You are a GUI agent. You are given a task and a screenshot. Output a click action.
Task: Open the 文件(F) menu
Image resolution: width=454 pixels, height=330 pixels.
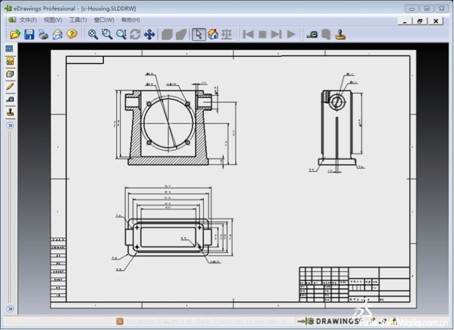click(x=27, y=20)
